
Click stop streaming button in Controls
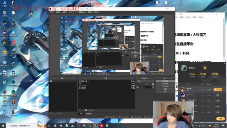(x=165, y=81)
